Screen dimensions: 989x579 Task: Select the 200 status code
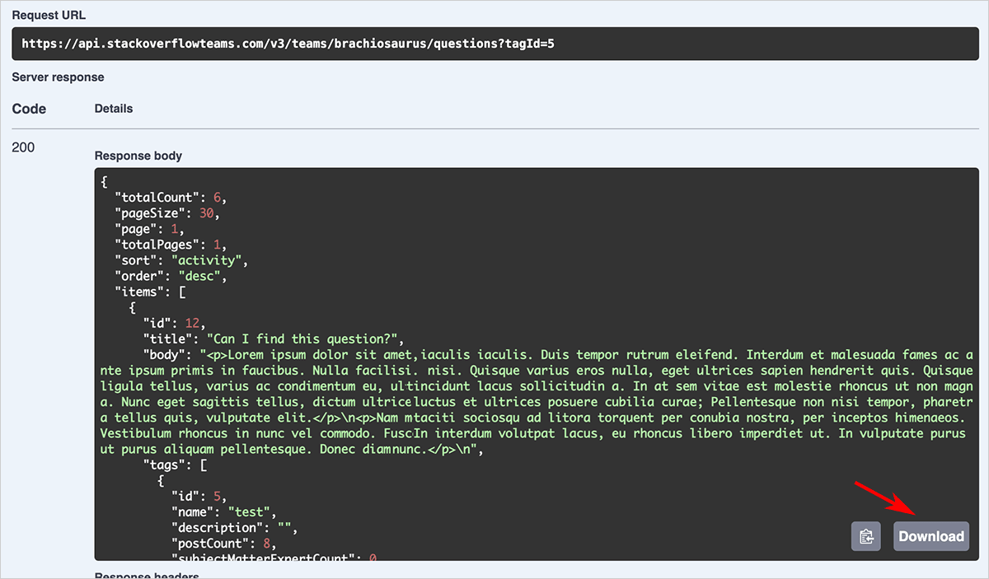(23, 147)
